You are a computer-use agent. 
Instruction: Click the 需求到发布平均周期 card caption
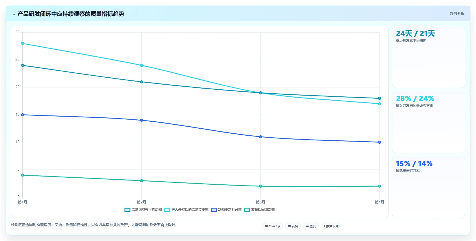pyautogui.click(x=411, y=41)
